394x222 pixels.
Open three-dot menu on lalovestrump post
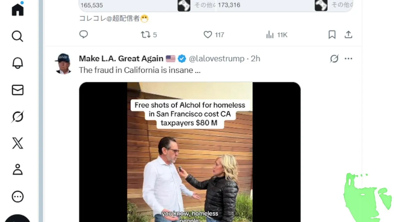[x=348, y=59]
